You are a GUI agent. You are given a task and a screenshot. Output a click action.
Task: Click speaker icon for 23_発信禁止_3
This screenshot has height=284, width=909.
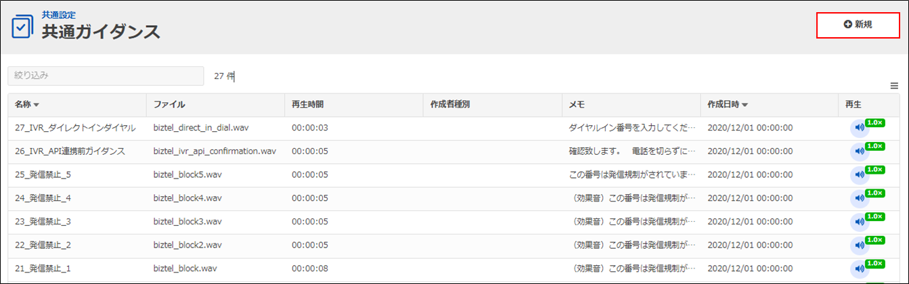[860, 222]
